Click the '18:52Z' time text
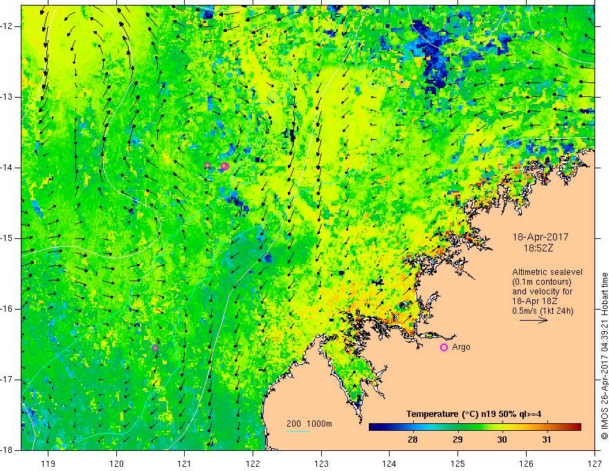The width and height of the screenshot is (609, 471). click(538, 248)
